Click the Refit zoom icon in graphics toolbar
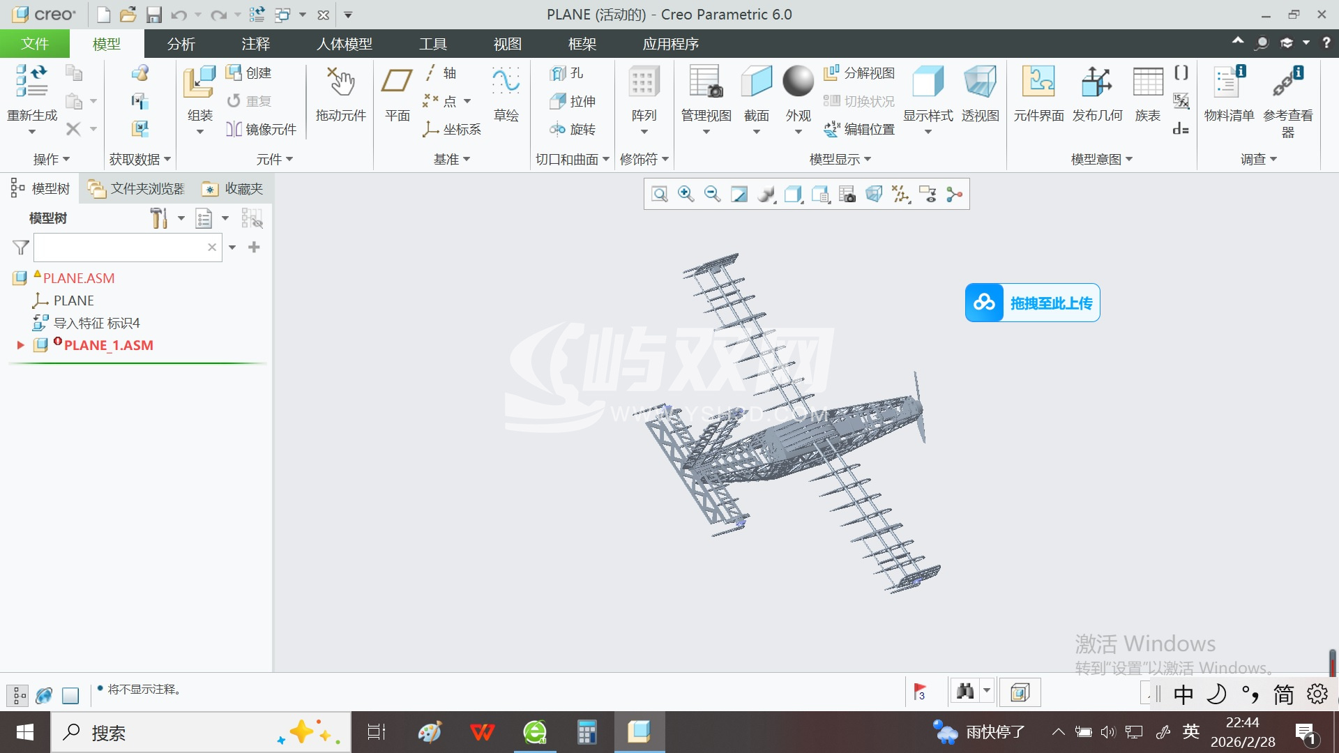This screenshot has height=753, width=1339. pyautogui.click(x=659, y=194)
